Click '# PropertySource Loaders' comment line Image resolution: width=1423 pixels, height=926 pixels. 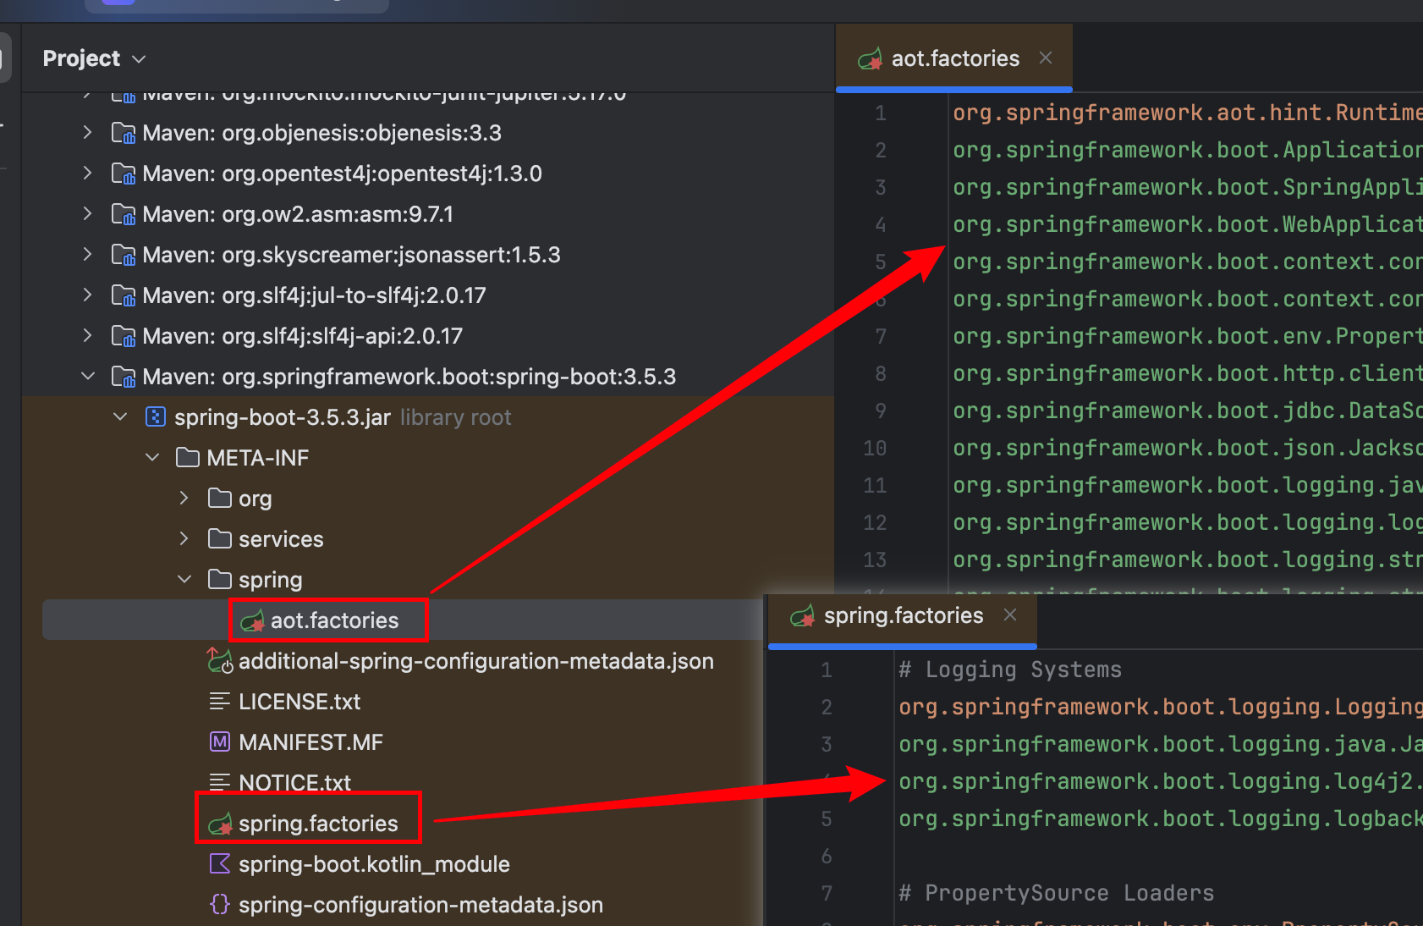[x=1056, y=893]
